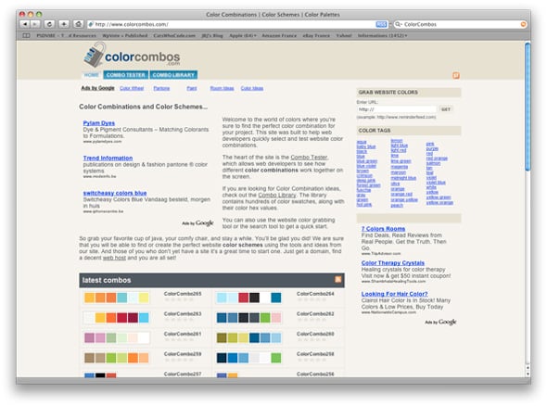Open the Amazon France bookmark
The image size is (547, 406).
279,35
